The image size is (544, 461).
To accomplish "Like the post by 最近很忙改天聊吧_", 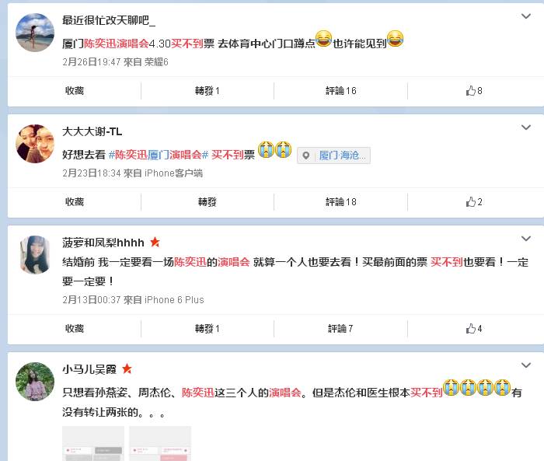I will 474,91.
